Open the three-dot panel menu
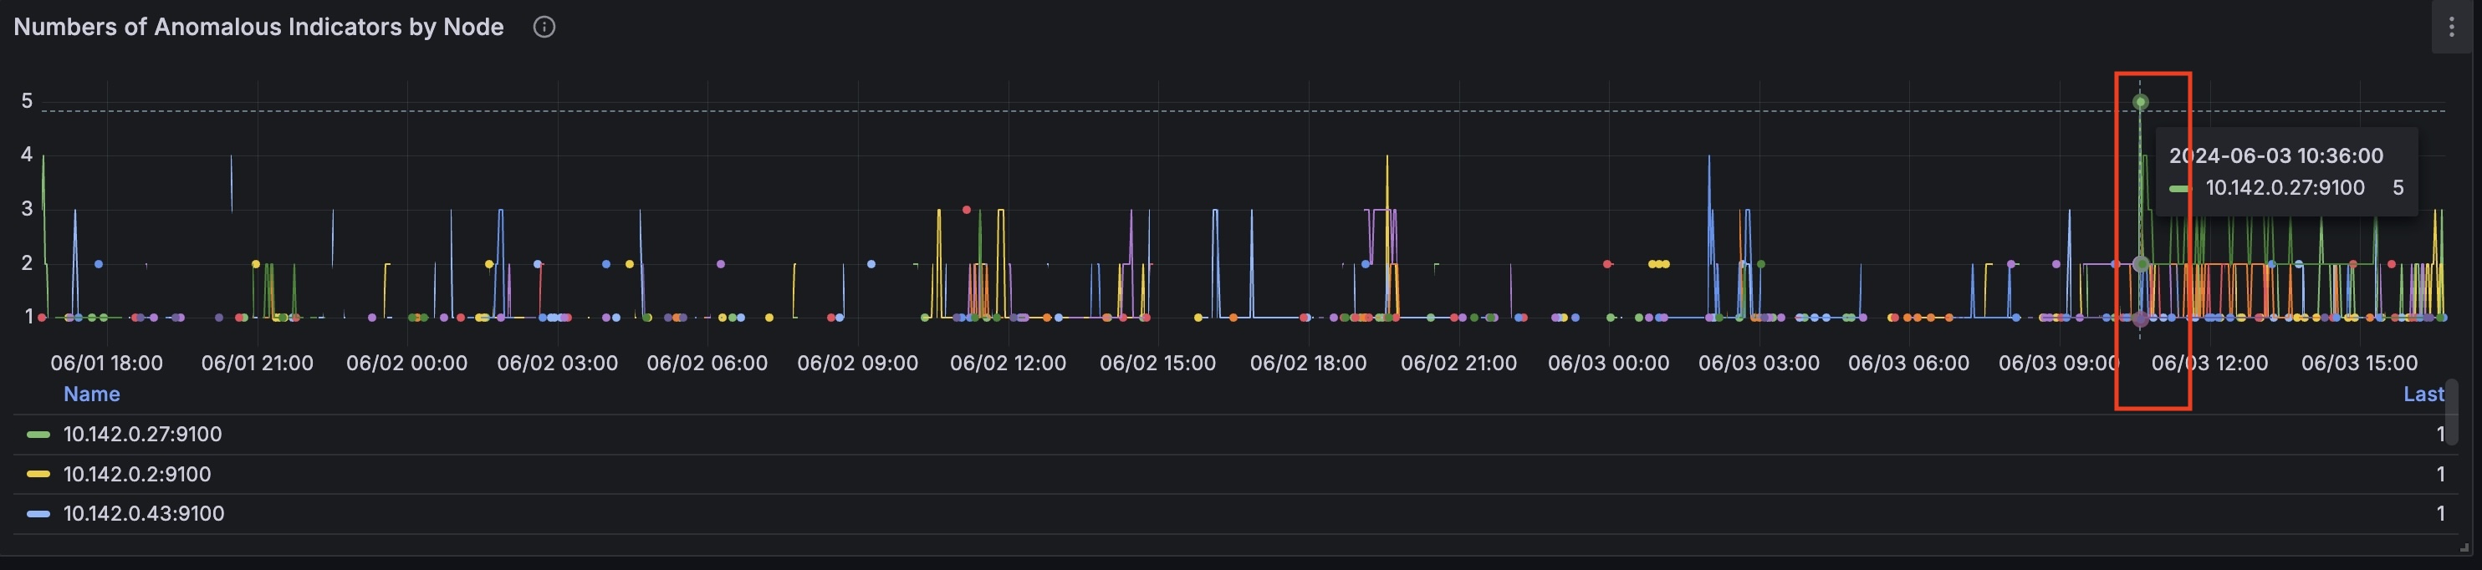Viewport: 2482px width, 570px height. (2451, 27)
